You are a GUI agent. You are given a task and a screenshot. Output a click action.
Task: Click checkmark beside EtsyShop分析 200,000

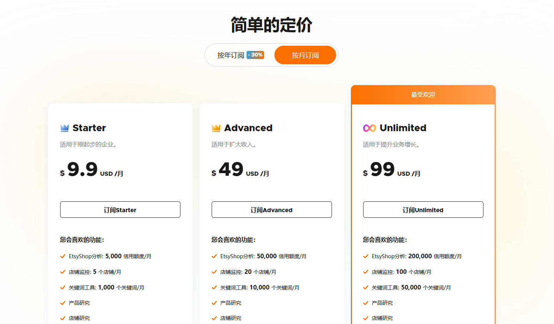pos(366,256)
